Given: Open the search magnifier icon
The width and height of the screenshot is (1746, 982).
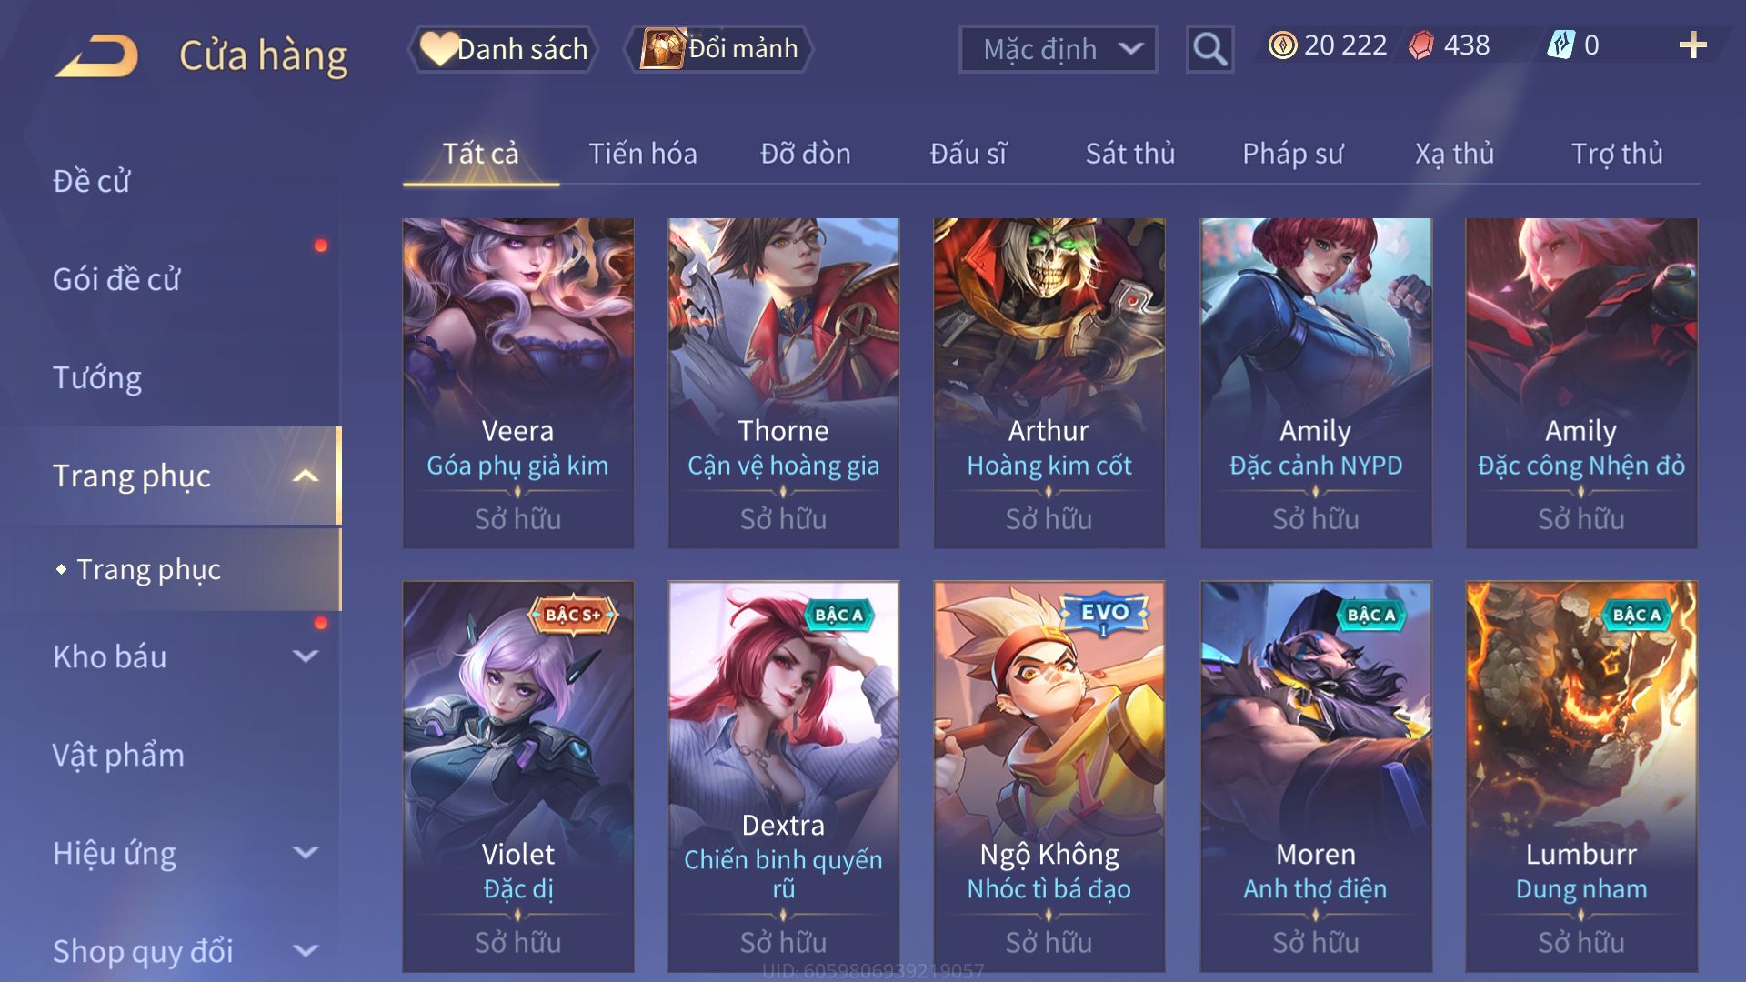Looking at the screenshot, I should coord(1209,49).
